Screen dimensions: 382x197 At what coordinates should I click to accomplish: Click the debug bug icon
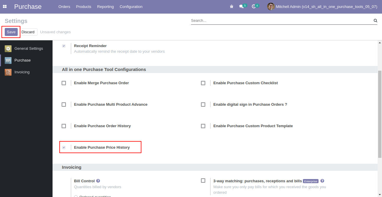[x=231, y=6]
